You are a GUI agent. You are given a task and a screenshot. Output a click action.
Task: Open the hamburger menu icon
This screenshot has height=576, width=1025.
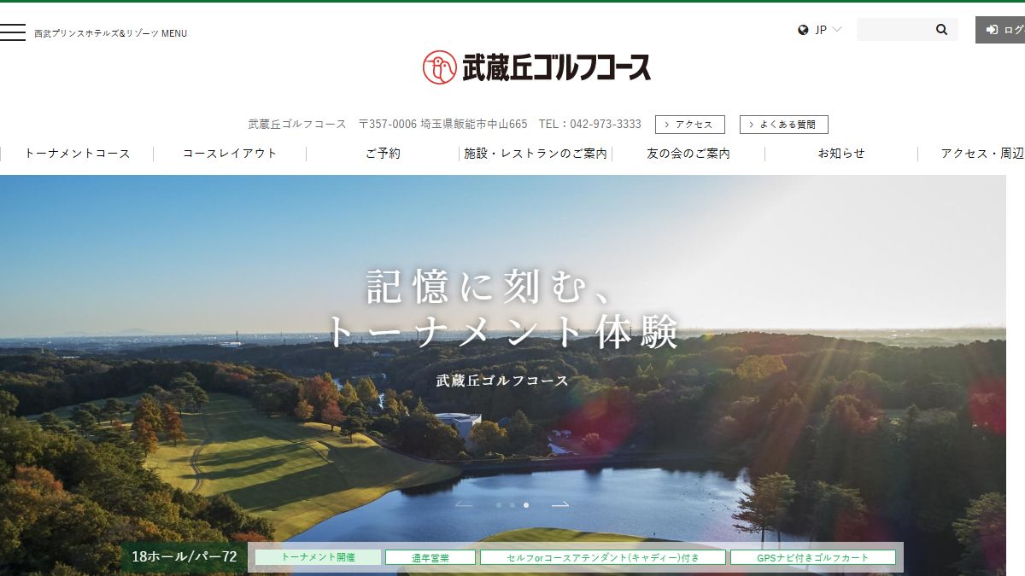pos(12,32)
